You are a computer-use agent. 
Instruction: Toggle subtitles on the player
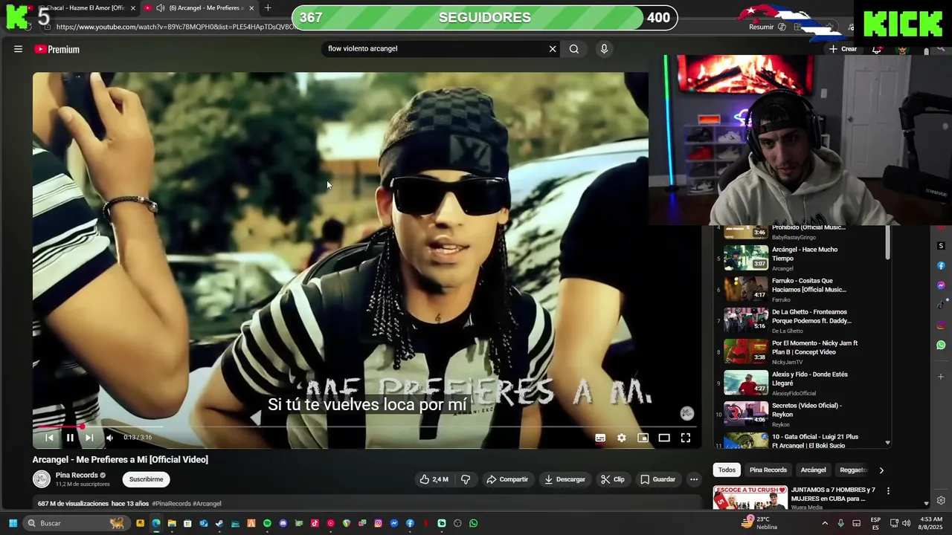click(x=600, y=438)
